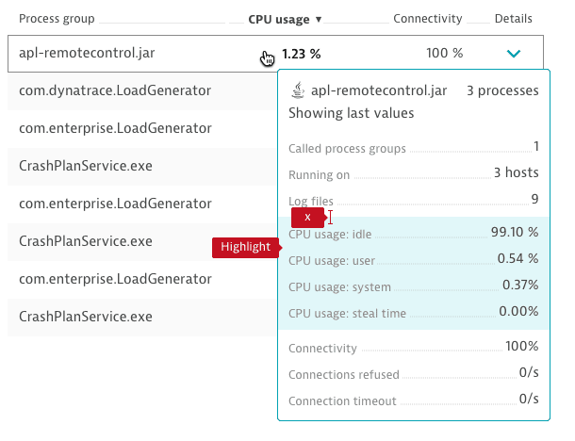
Task: Click the popup title apl-remotecontrol.jar
Action: (379, 90)
